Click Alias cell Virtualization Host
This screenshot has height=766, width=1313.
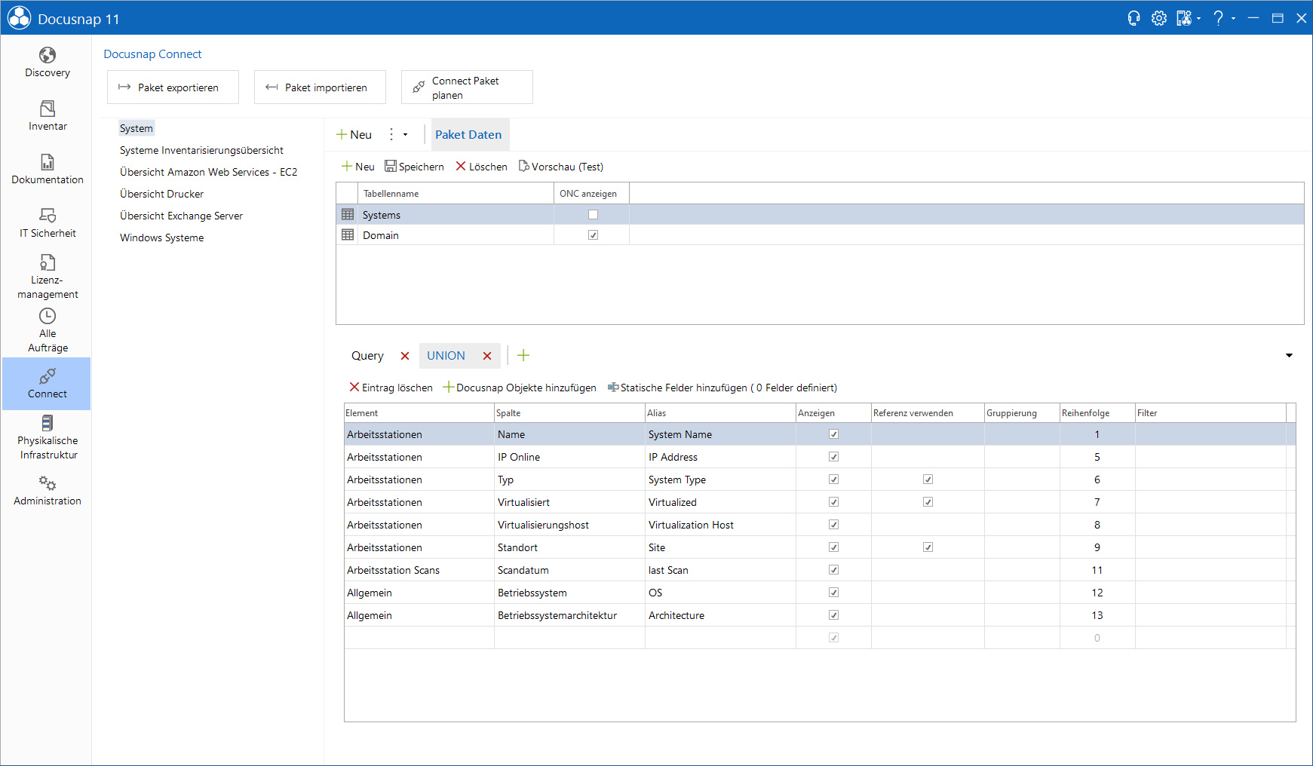click(720, 525)
